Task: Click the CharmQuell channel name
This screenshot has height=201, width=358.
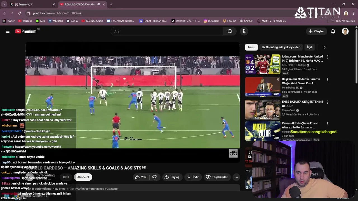Action: pyautogui.click(x=289, y=110)
